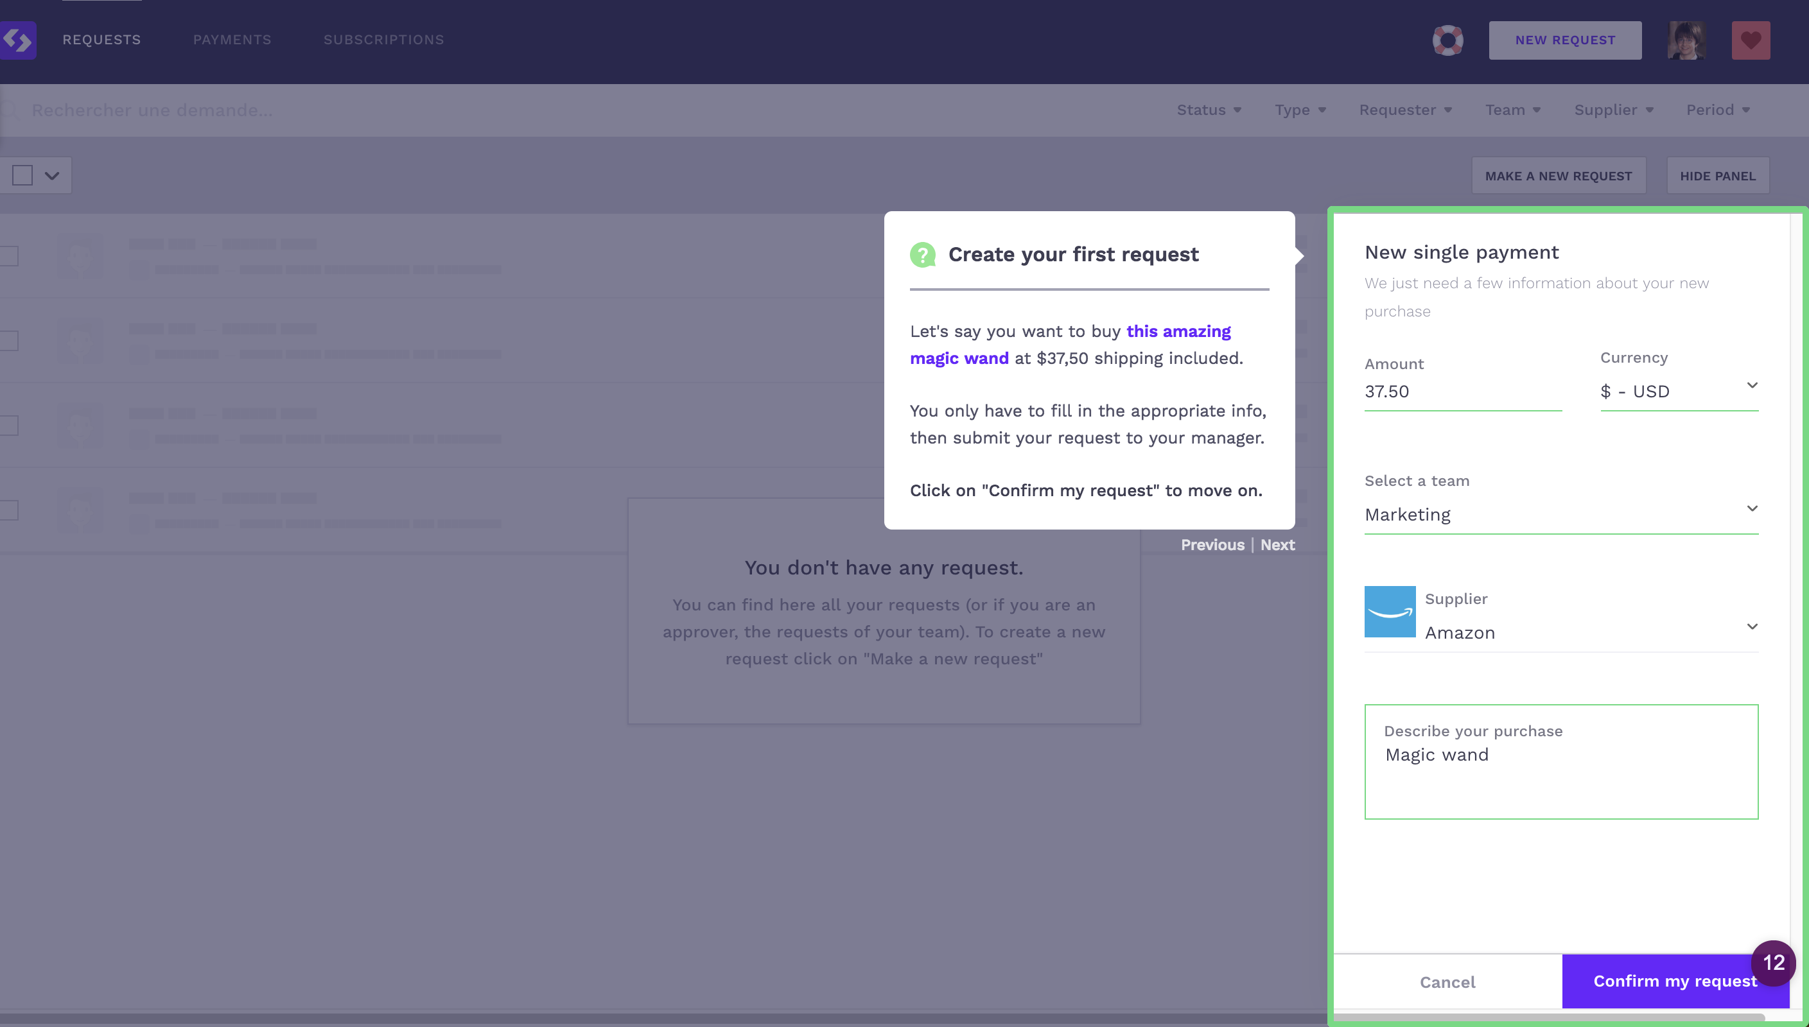1809x1027 pixels.
Task: Click the New Request button in header
Action: pos(1565,40)
